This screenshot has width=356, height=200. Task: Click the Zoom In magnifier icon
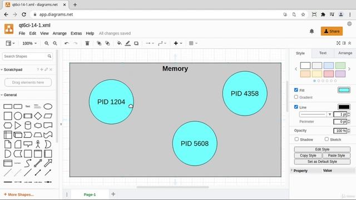47,43
